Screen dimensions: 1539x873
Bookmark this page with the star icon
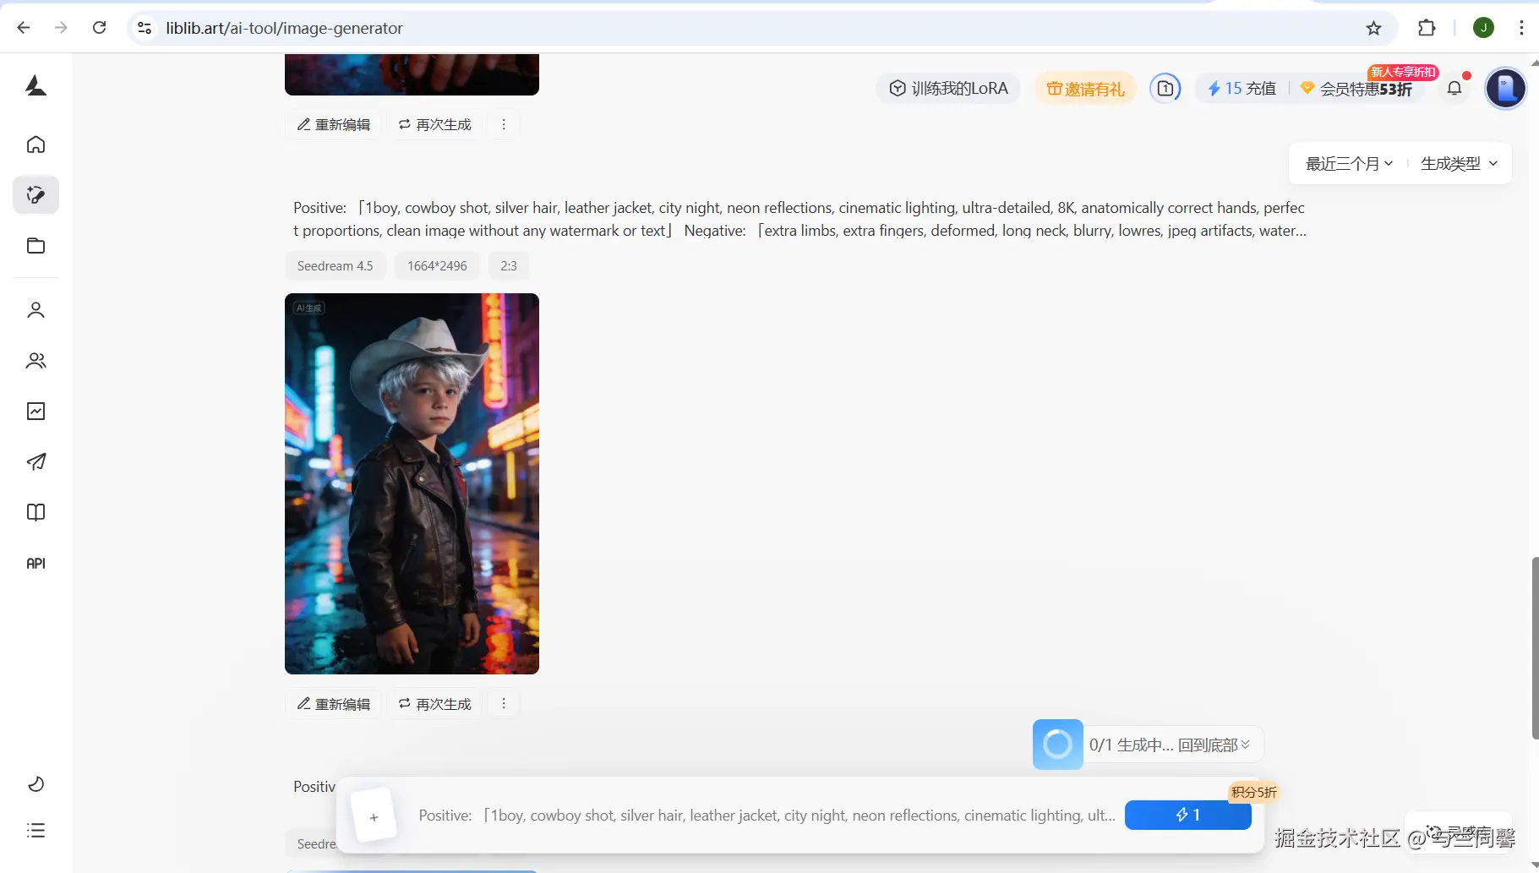1374,28
